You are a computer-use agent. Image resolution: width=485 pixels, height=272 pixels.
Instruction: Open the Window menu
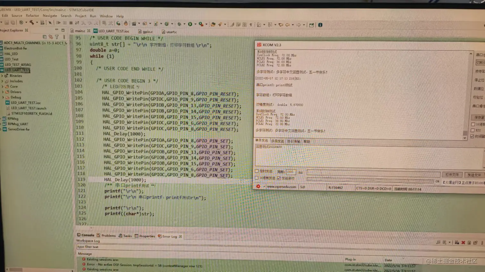click(x=106, y=16)
